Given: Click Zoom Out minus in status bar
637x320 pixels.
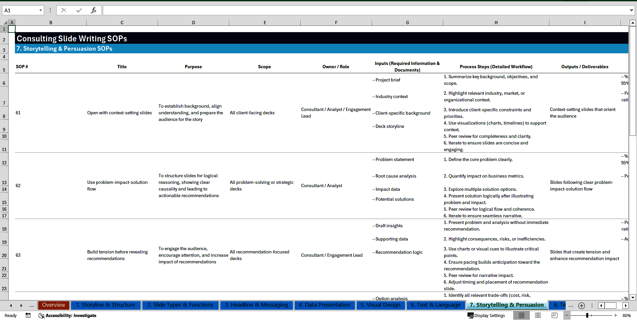Looking at the screenshot, I should pyautogui.click(x=567, y=315).
